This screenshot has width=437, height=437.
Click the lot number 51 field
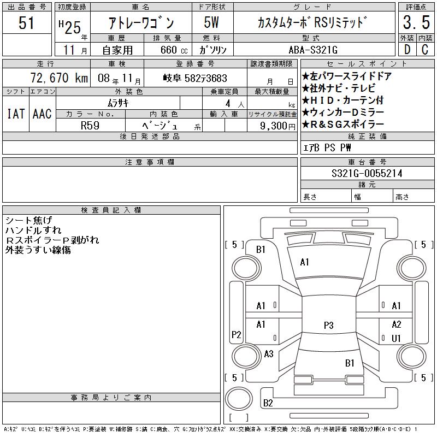(27, 23)
